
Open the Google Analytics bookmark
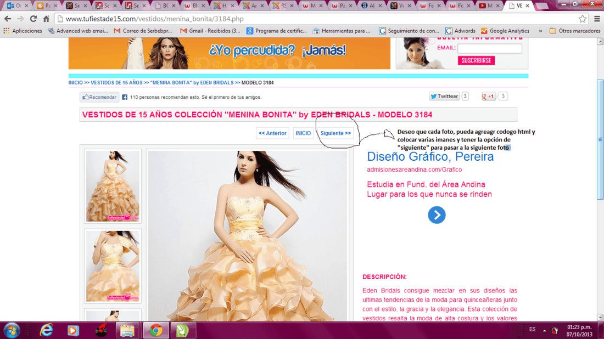click(x=505, y=31)
